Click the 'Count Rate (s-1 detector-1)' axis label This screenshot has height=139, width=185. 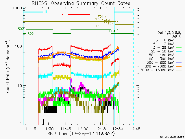8,66
